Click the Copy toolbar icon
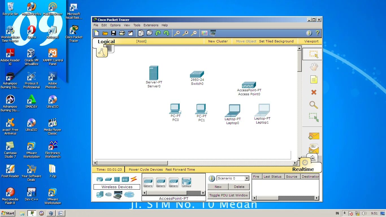The height and width of the screenshot is (217, 386). [x=141, y=33]
